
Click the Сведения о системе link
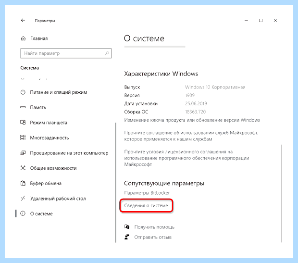[146, 206]
